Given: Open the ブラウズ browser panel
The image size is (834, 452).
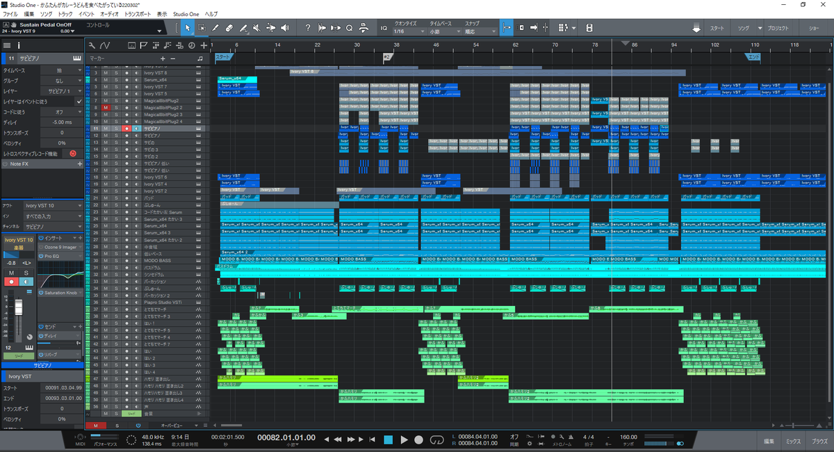Looking at the screenshot, I should [820, 441].
